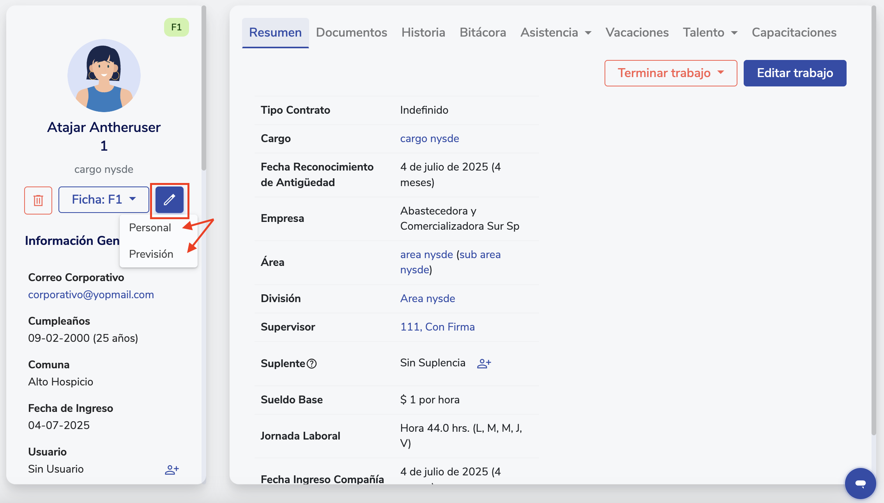
Task: Open the corporativo@yopmail.com email link
Action: tap(91, 295)
